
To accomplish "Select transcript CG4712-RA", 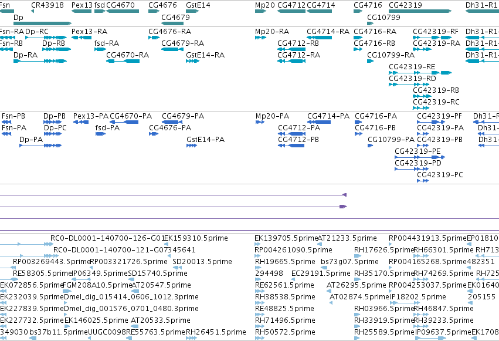I will pos(299,55).
